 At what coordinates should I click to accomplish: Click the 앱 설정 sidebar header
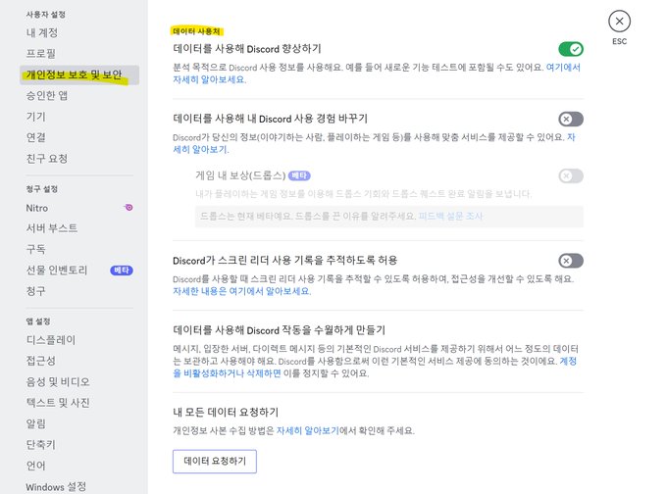coord(38,321)
